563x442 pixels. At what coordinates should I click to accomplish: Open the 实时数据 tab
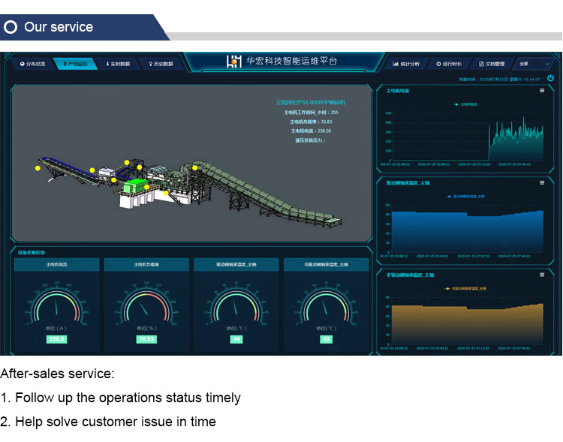click(118, 64)
